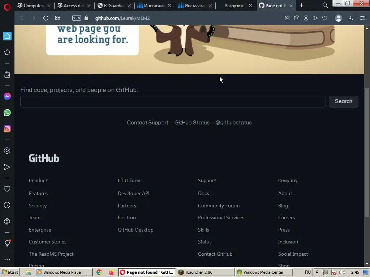
Task: Open the player sidebar icon
Action: 7,151
